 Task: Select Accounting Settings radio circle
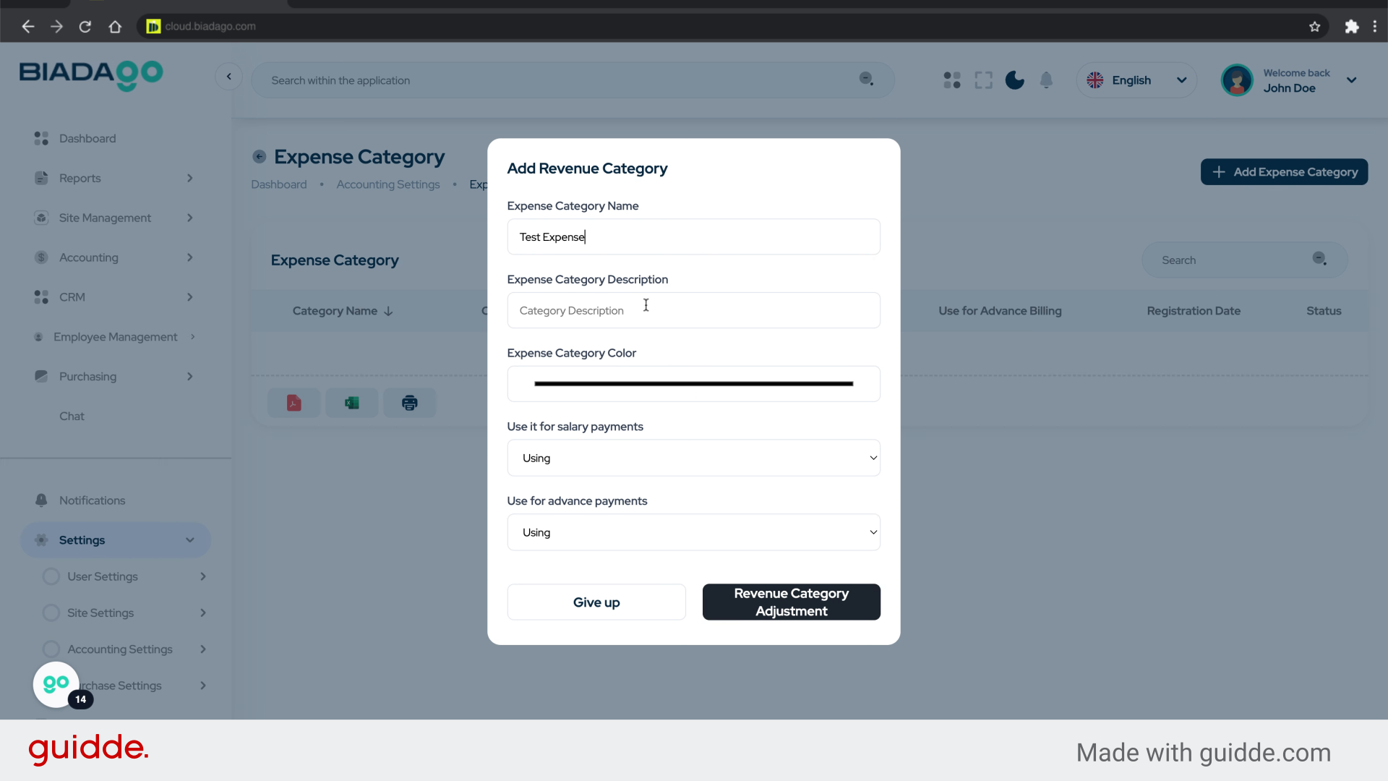coord(51,649)
